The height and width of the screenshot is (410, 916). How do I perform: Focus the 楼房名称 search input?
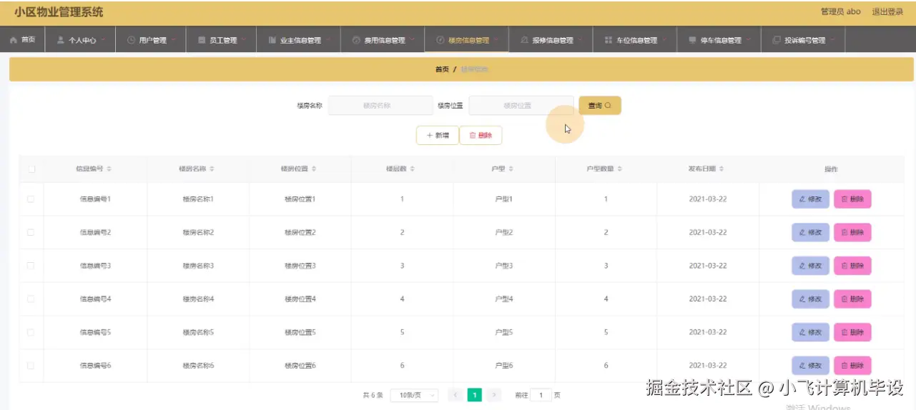[x=380, y=106]
